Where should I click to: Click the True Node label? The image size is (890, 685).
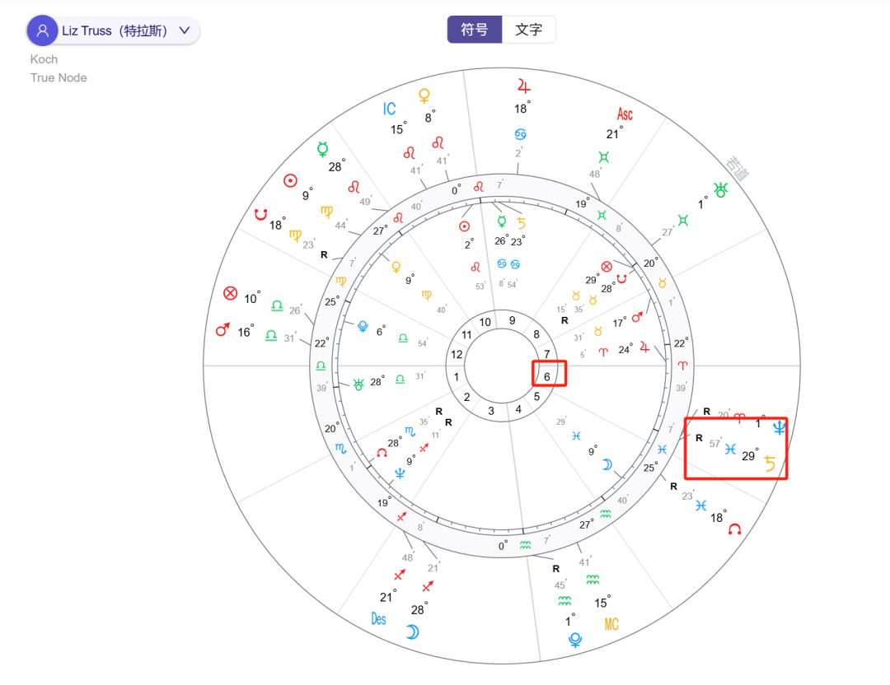[x=58, y=77]
